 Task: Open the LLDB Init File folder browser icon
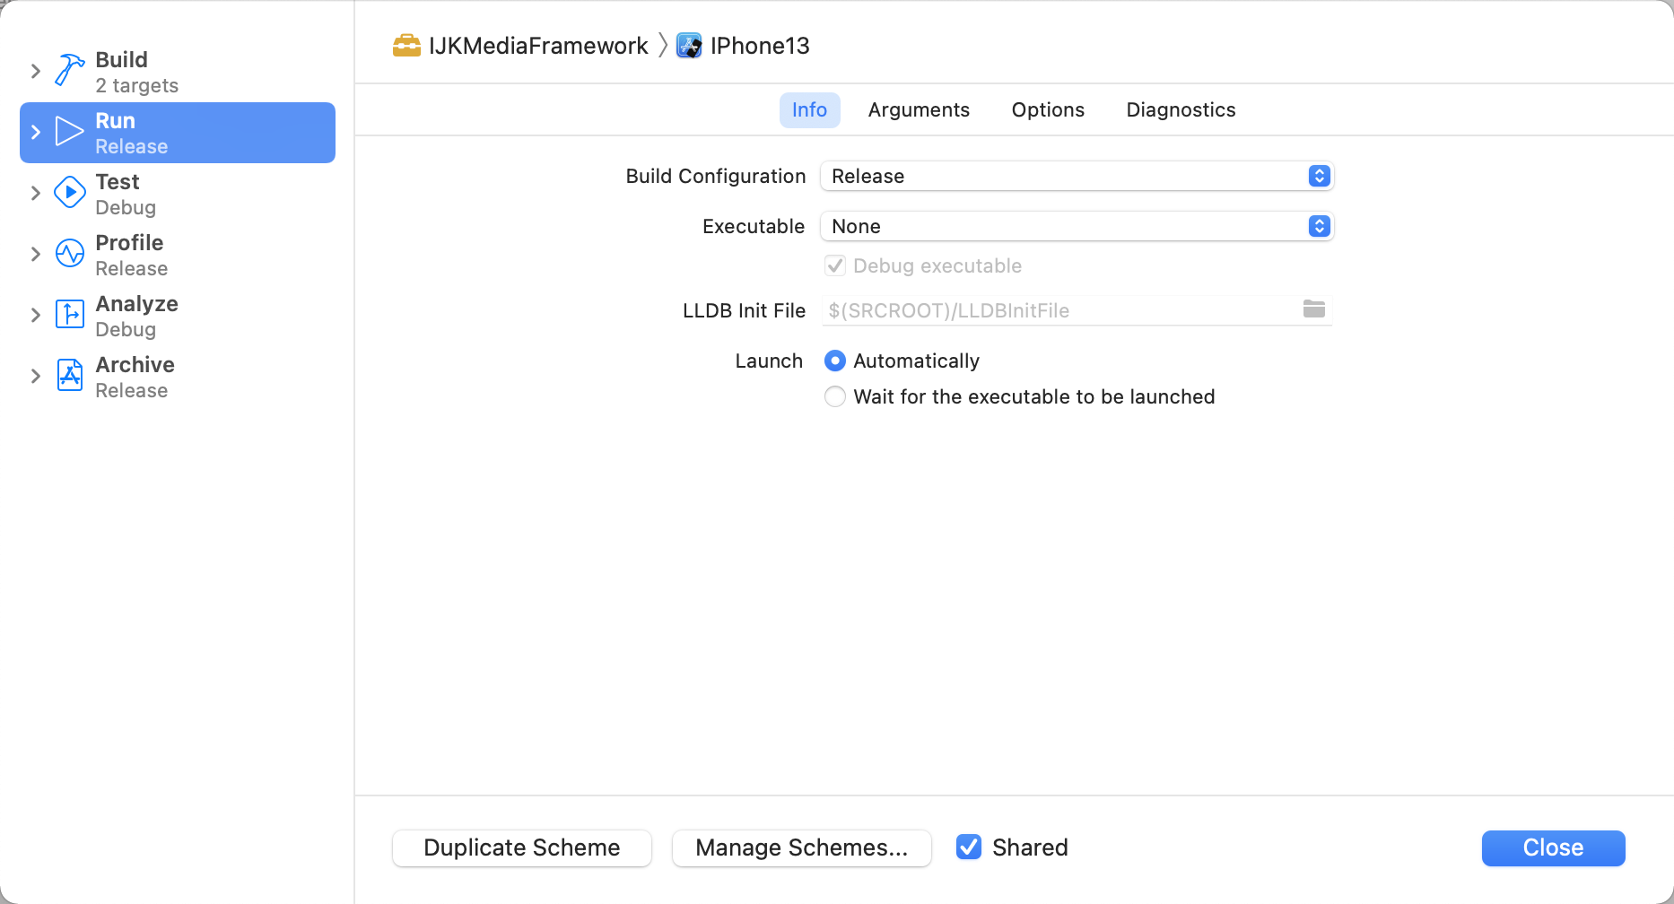point(1313,309)
